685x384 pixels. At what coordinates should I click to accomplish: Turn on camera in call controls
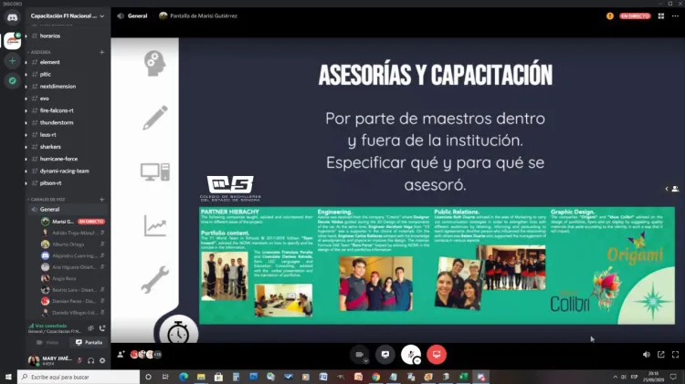(x=359, y=354)
